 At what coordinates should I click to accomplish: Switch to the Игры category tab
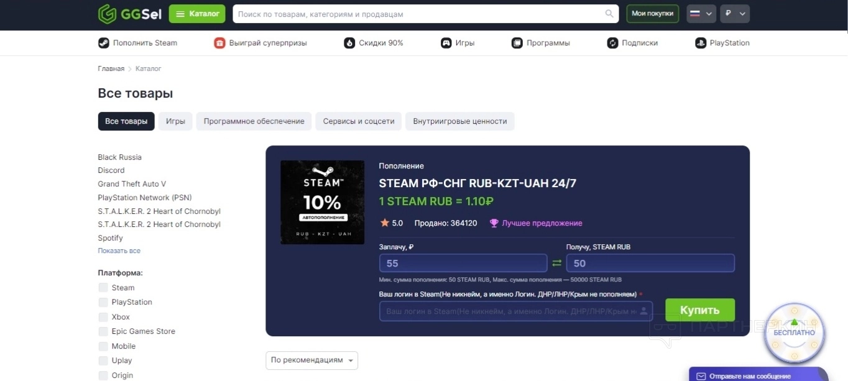pyautogui.click(x=175, y=121)
